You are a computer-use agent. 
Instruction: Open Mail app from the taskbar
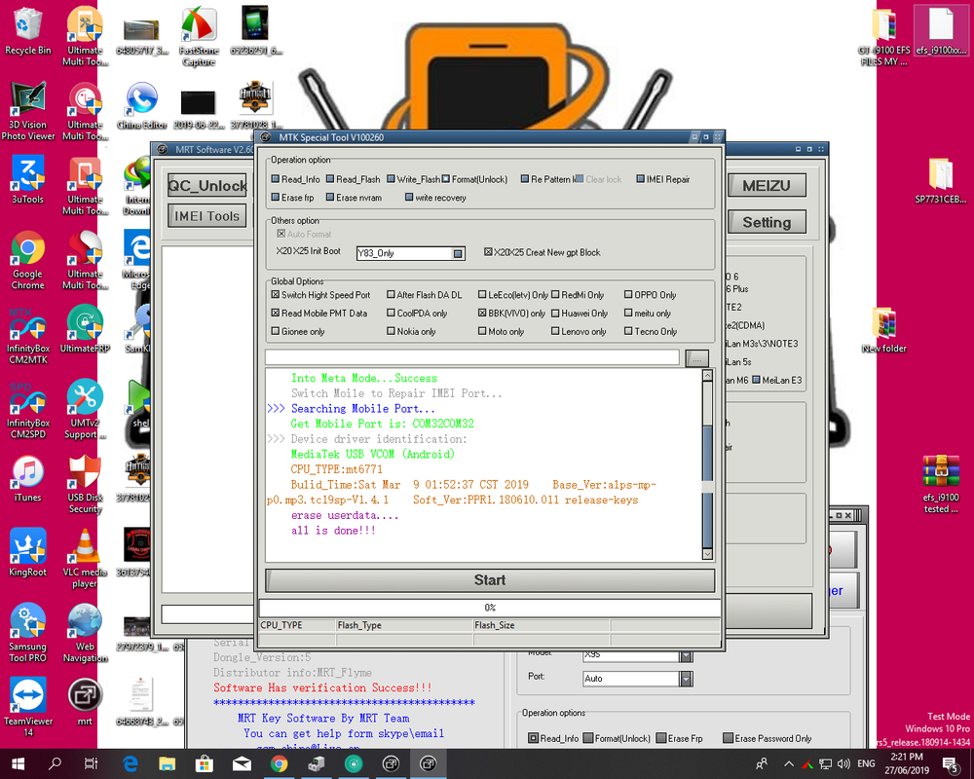coord(242,763)
